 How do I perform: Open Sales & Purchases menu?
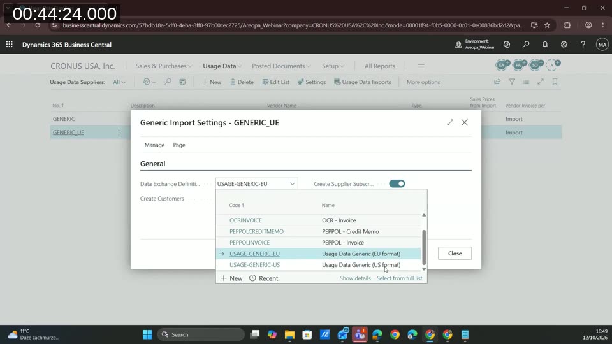tap(164, 66)
